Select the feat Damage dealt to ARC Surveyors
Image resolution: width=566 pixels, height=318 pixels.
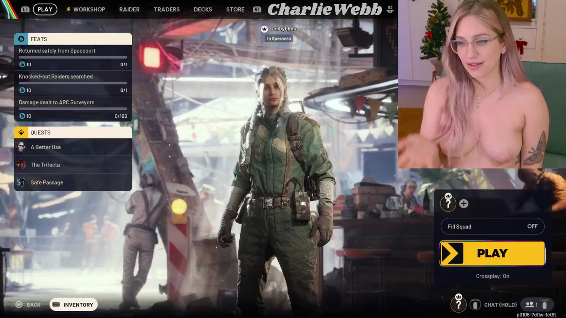pos(73,109)
